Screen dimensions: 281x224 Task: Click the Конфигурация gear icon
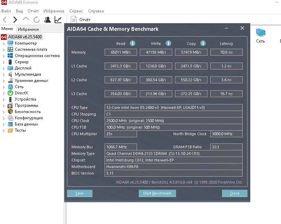pyautogui.click(x=10, y=118)
